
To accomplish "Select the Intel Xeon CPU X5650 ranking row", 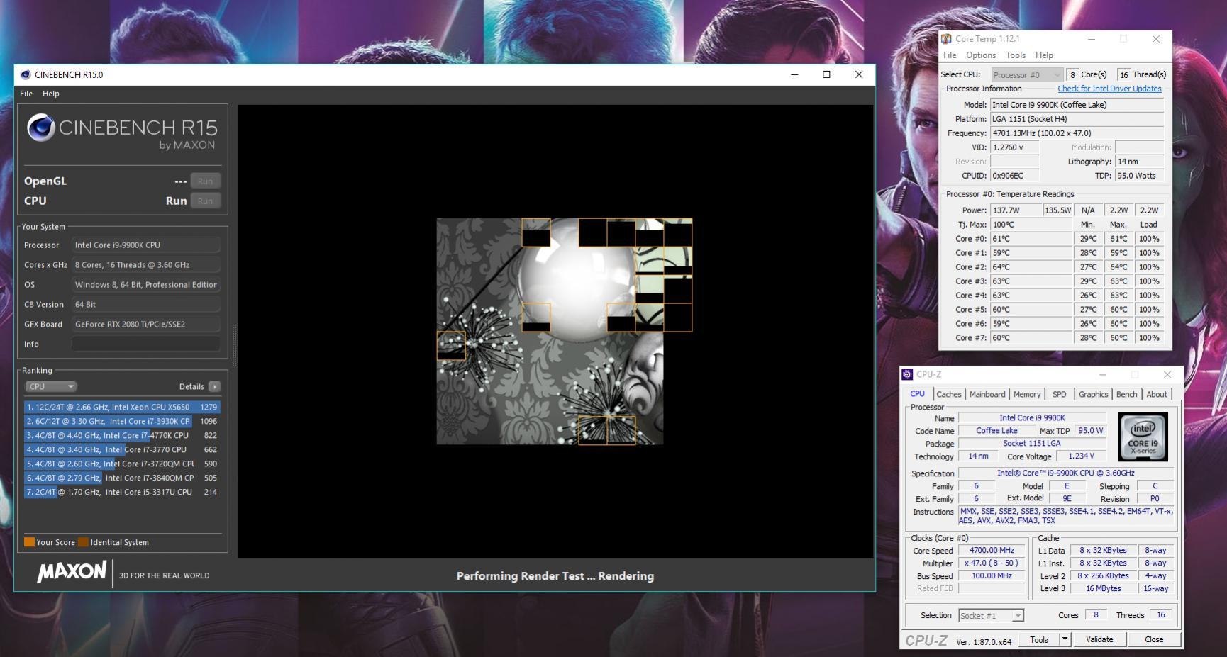I will click(122, 407).
